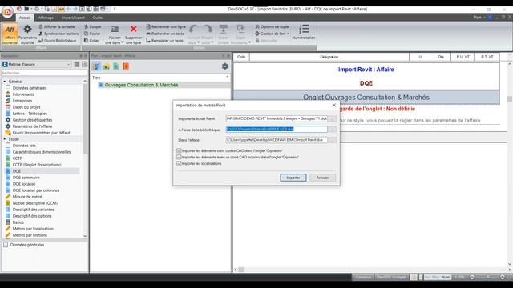This screenshot has height=288, width=513.
Task: Click the 'Importer le fichier Revit' field
Action: (277, 118)
